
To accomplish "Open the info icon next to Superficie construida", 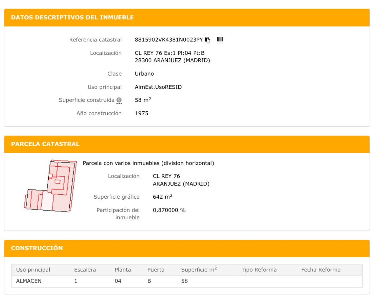I will click(x=119, y=100).
